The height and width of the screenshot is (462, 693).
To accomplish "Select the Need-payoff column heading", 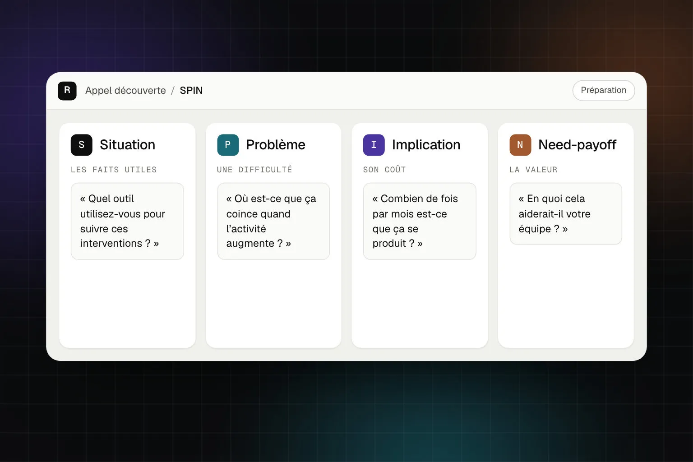I will pyautogui.click(x=577, y=145).
